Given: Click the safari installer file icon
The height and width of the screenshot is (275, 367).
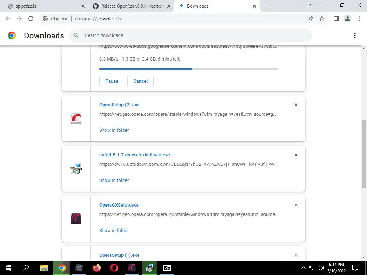Looking at the screenshot, I should (x=76, y=169).
